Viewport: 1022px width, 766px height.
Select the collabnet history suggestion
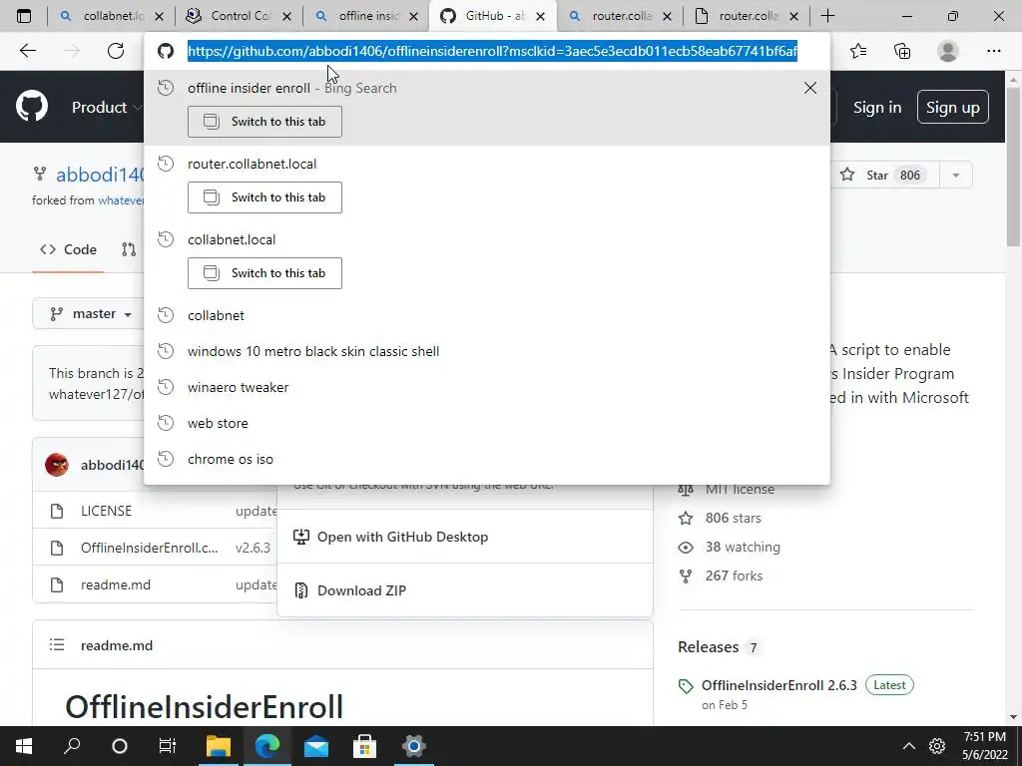(487, 315)
